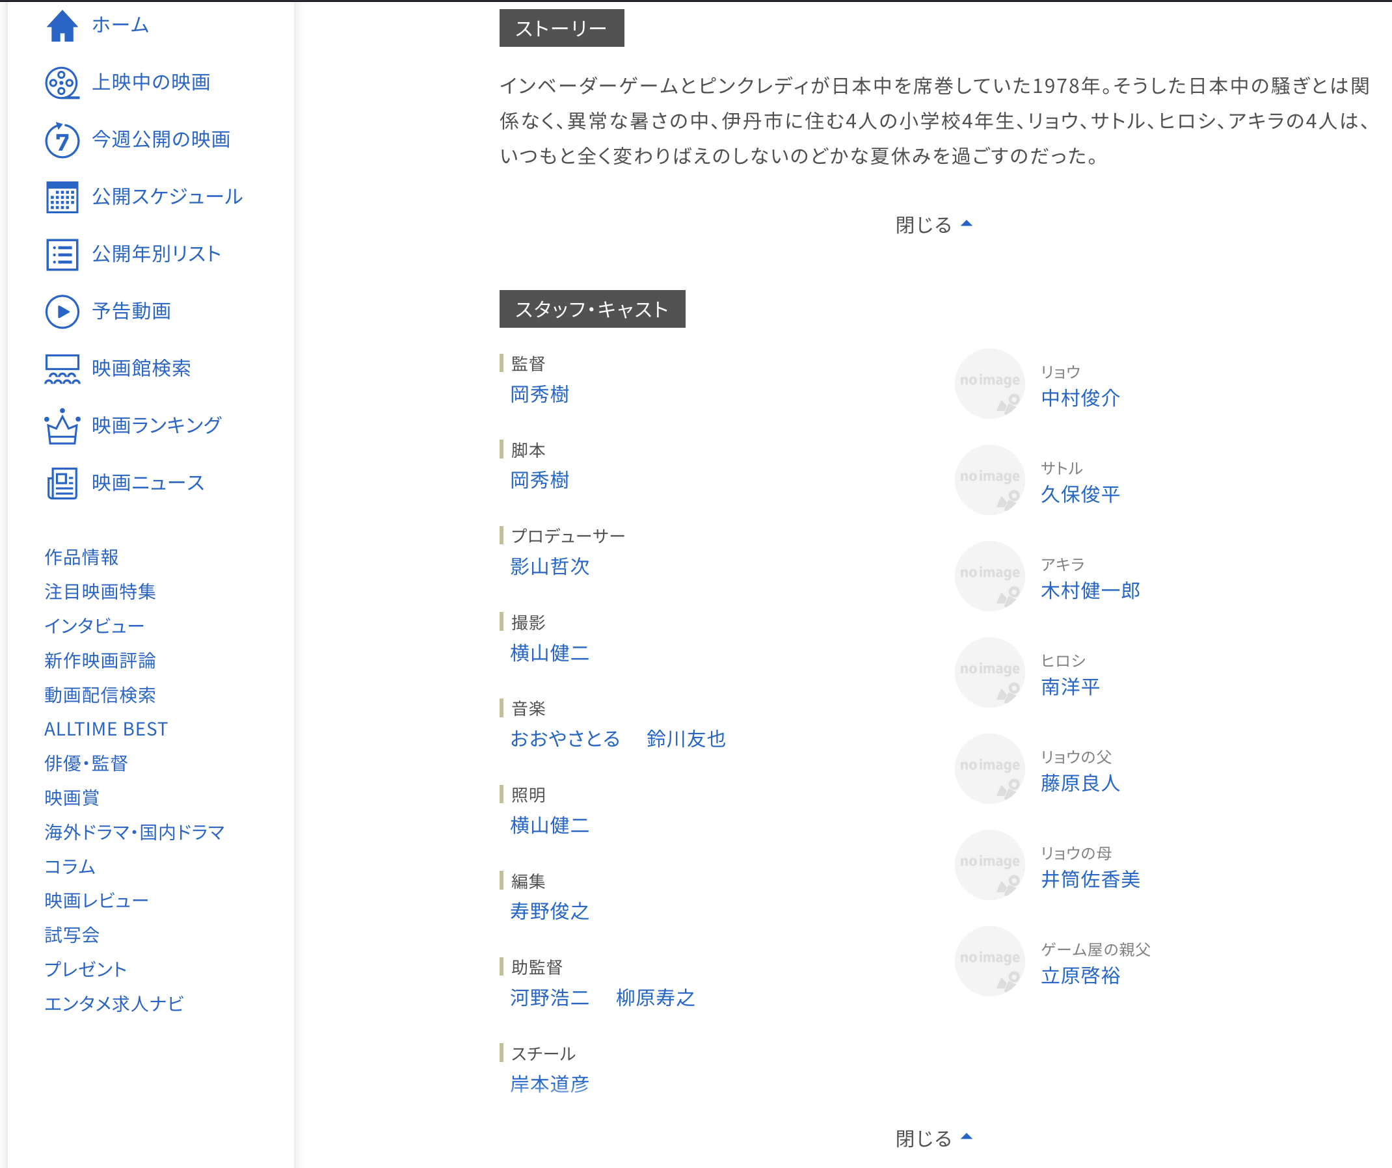Open 作品情報 from the sidebar menu

pyautogui.click(x=81, y=557)
